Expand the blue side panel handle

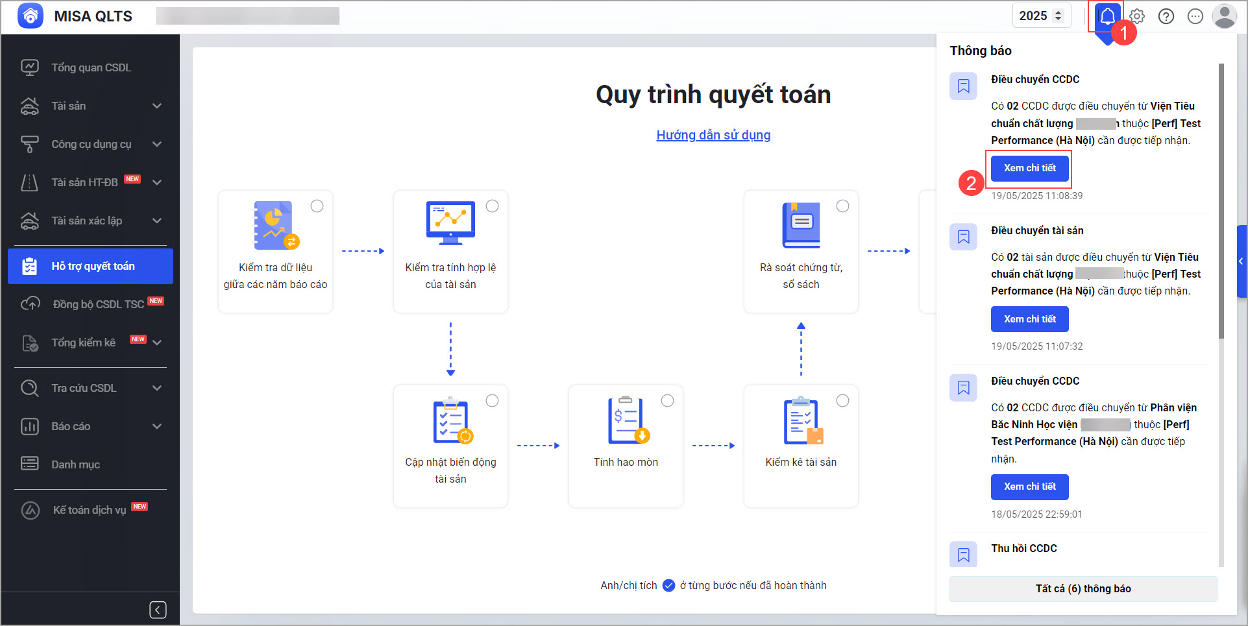(x=1242, y=261)
